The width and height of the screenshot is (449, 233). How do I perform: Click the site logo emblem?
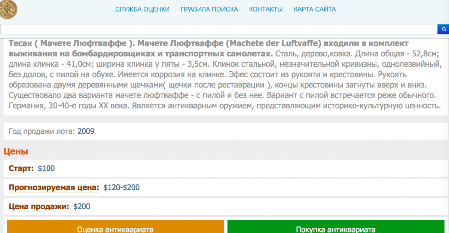point(9,9)
